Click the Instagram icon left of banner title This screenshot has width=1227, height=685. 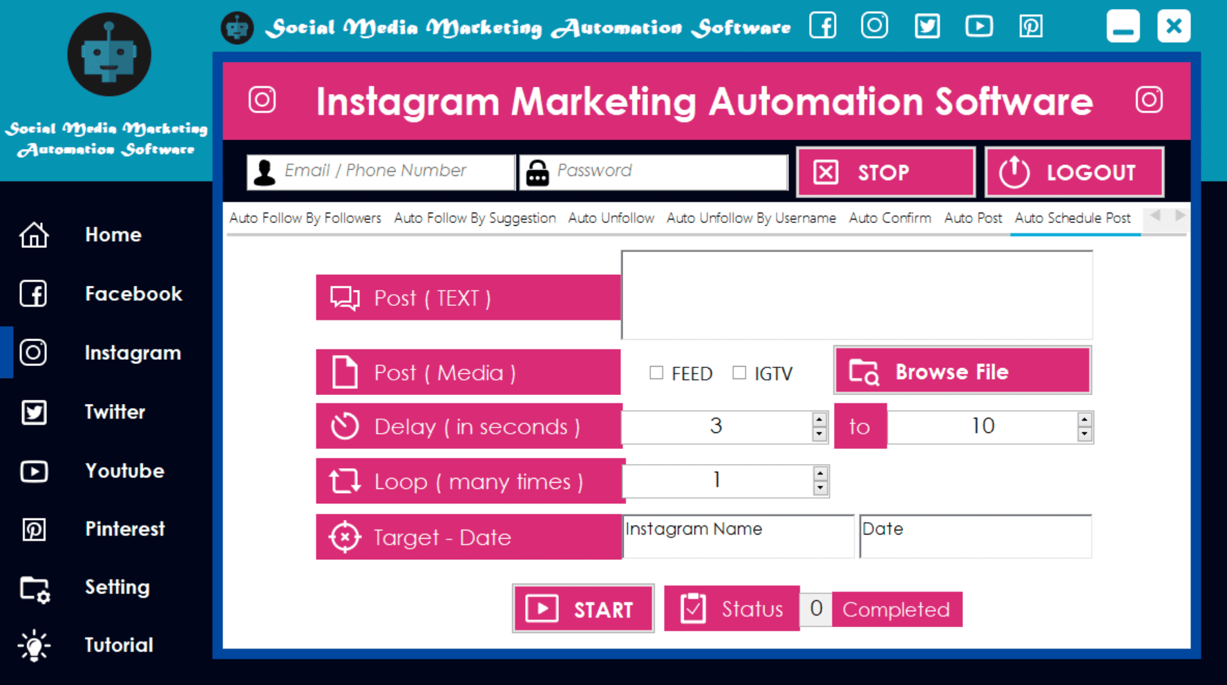(x=263, y=99)
